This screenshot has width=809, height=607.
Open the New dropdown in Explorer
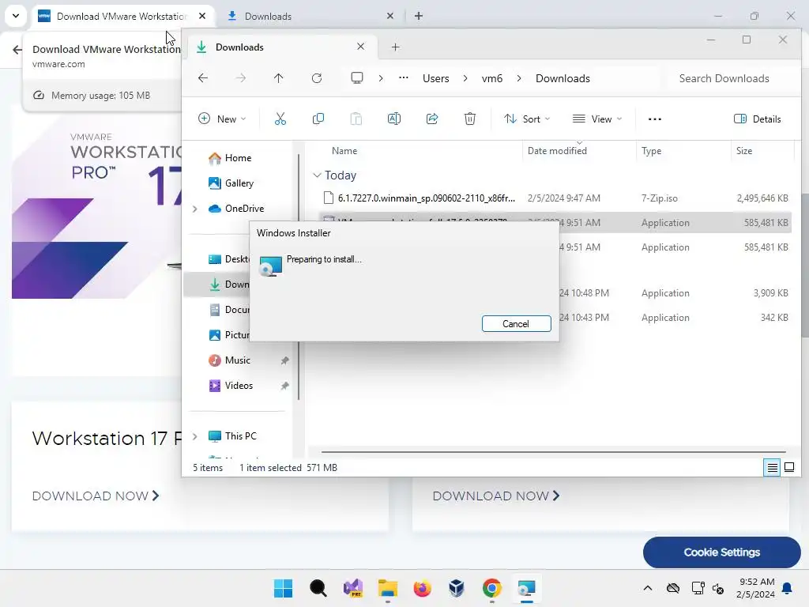[222, 119]
